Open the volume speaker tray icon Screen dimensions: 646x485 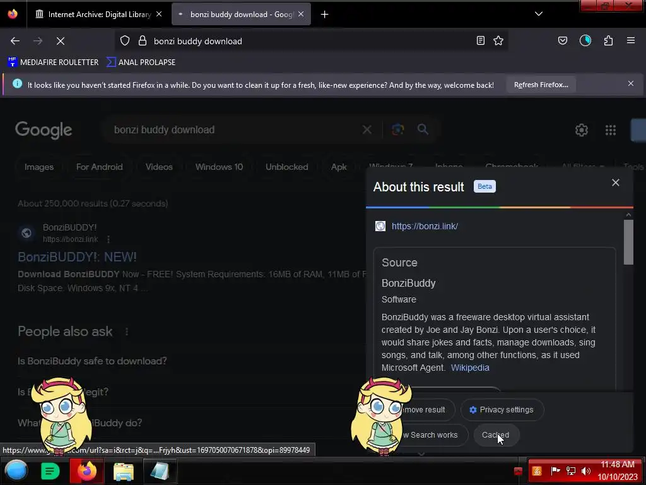(585, 471)
